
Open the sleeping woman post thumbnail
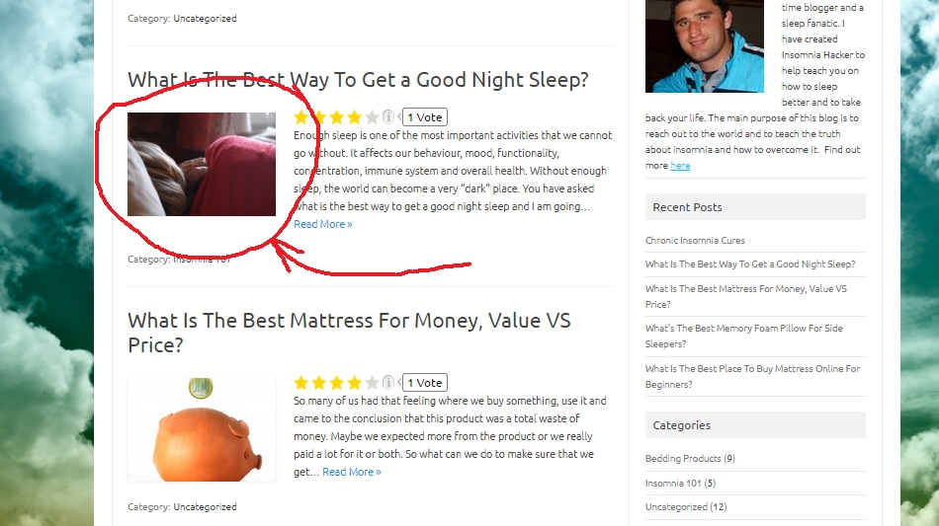(202, 164)
